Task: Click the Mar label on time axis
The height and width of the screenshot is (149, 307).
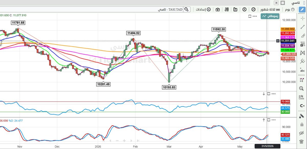Action: (x=169, y=147)
